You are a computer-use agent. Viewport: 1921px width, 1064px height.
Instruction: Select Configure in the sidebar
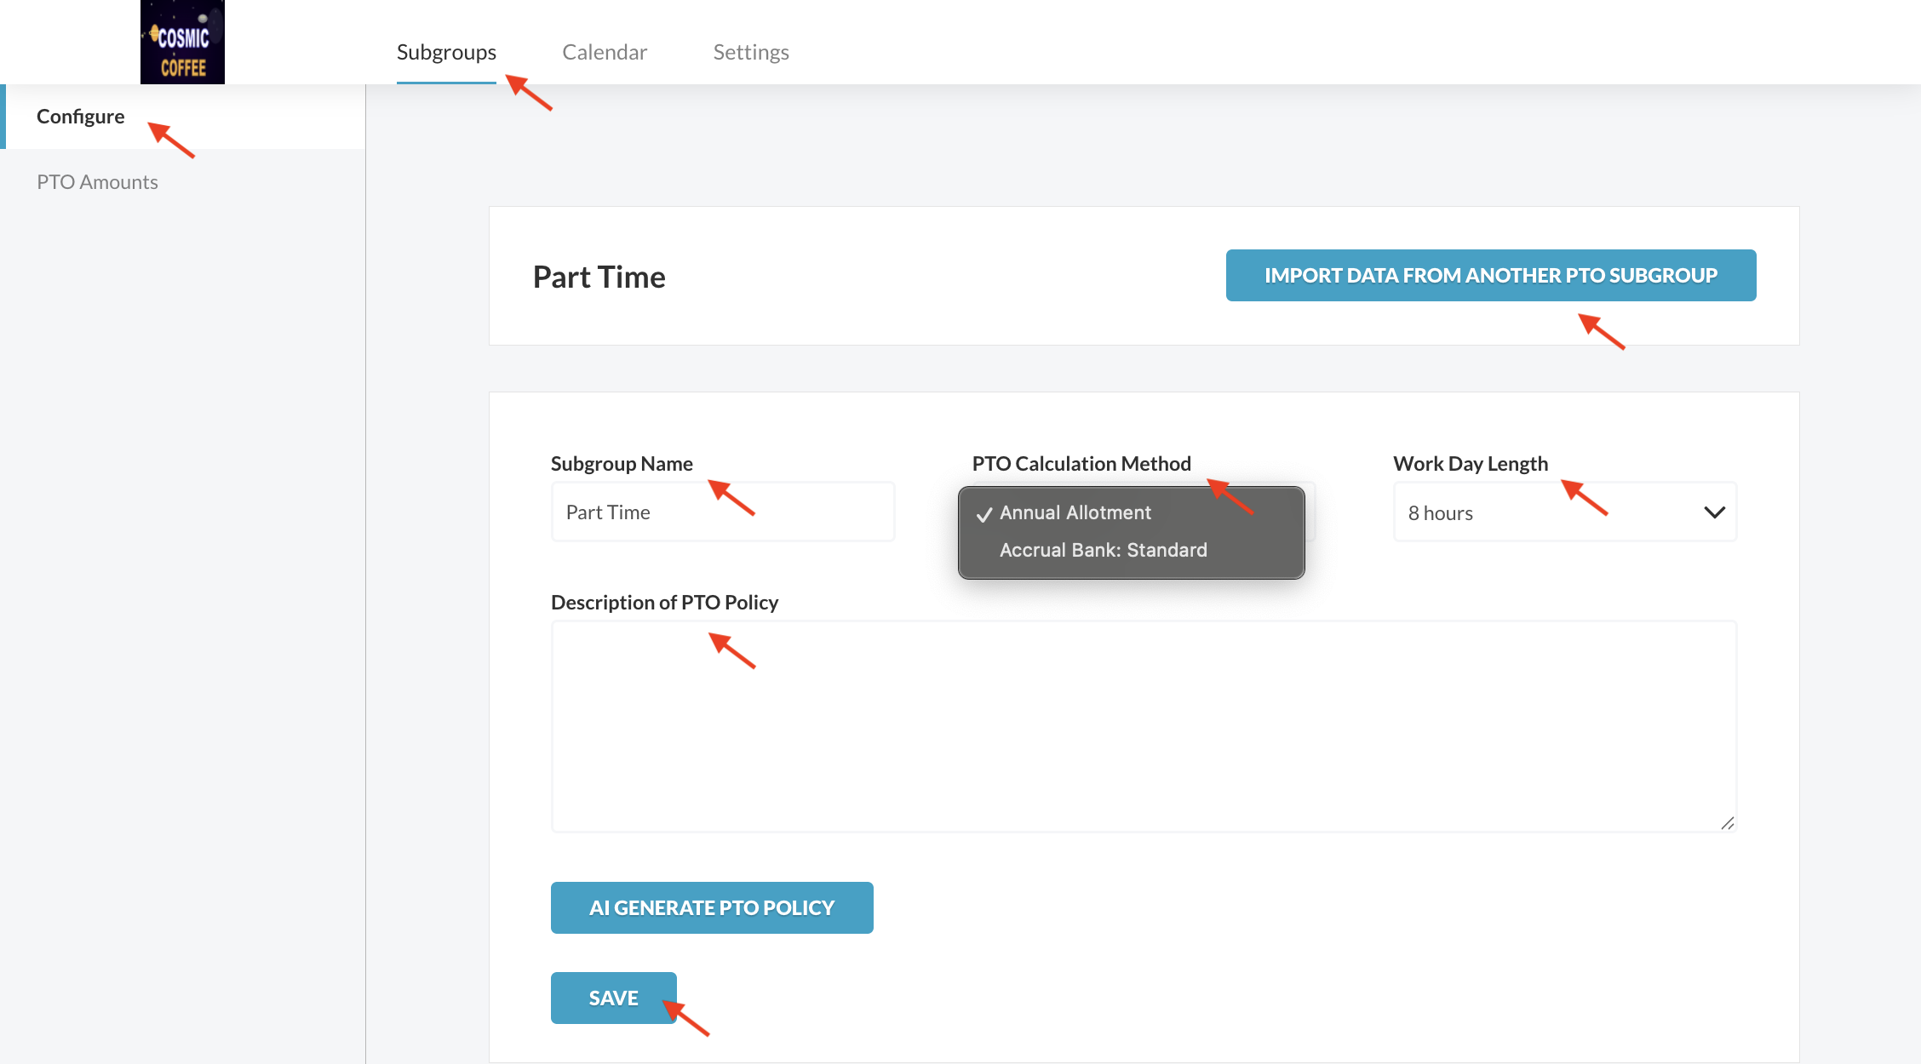(81, 117)
